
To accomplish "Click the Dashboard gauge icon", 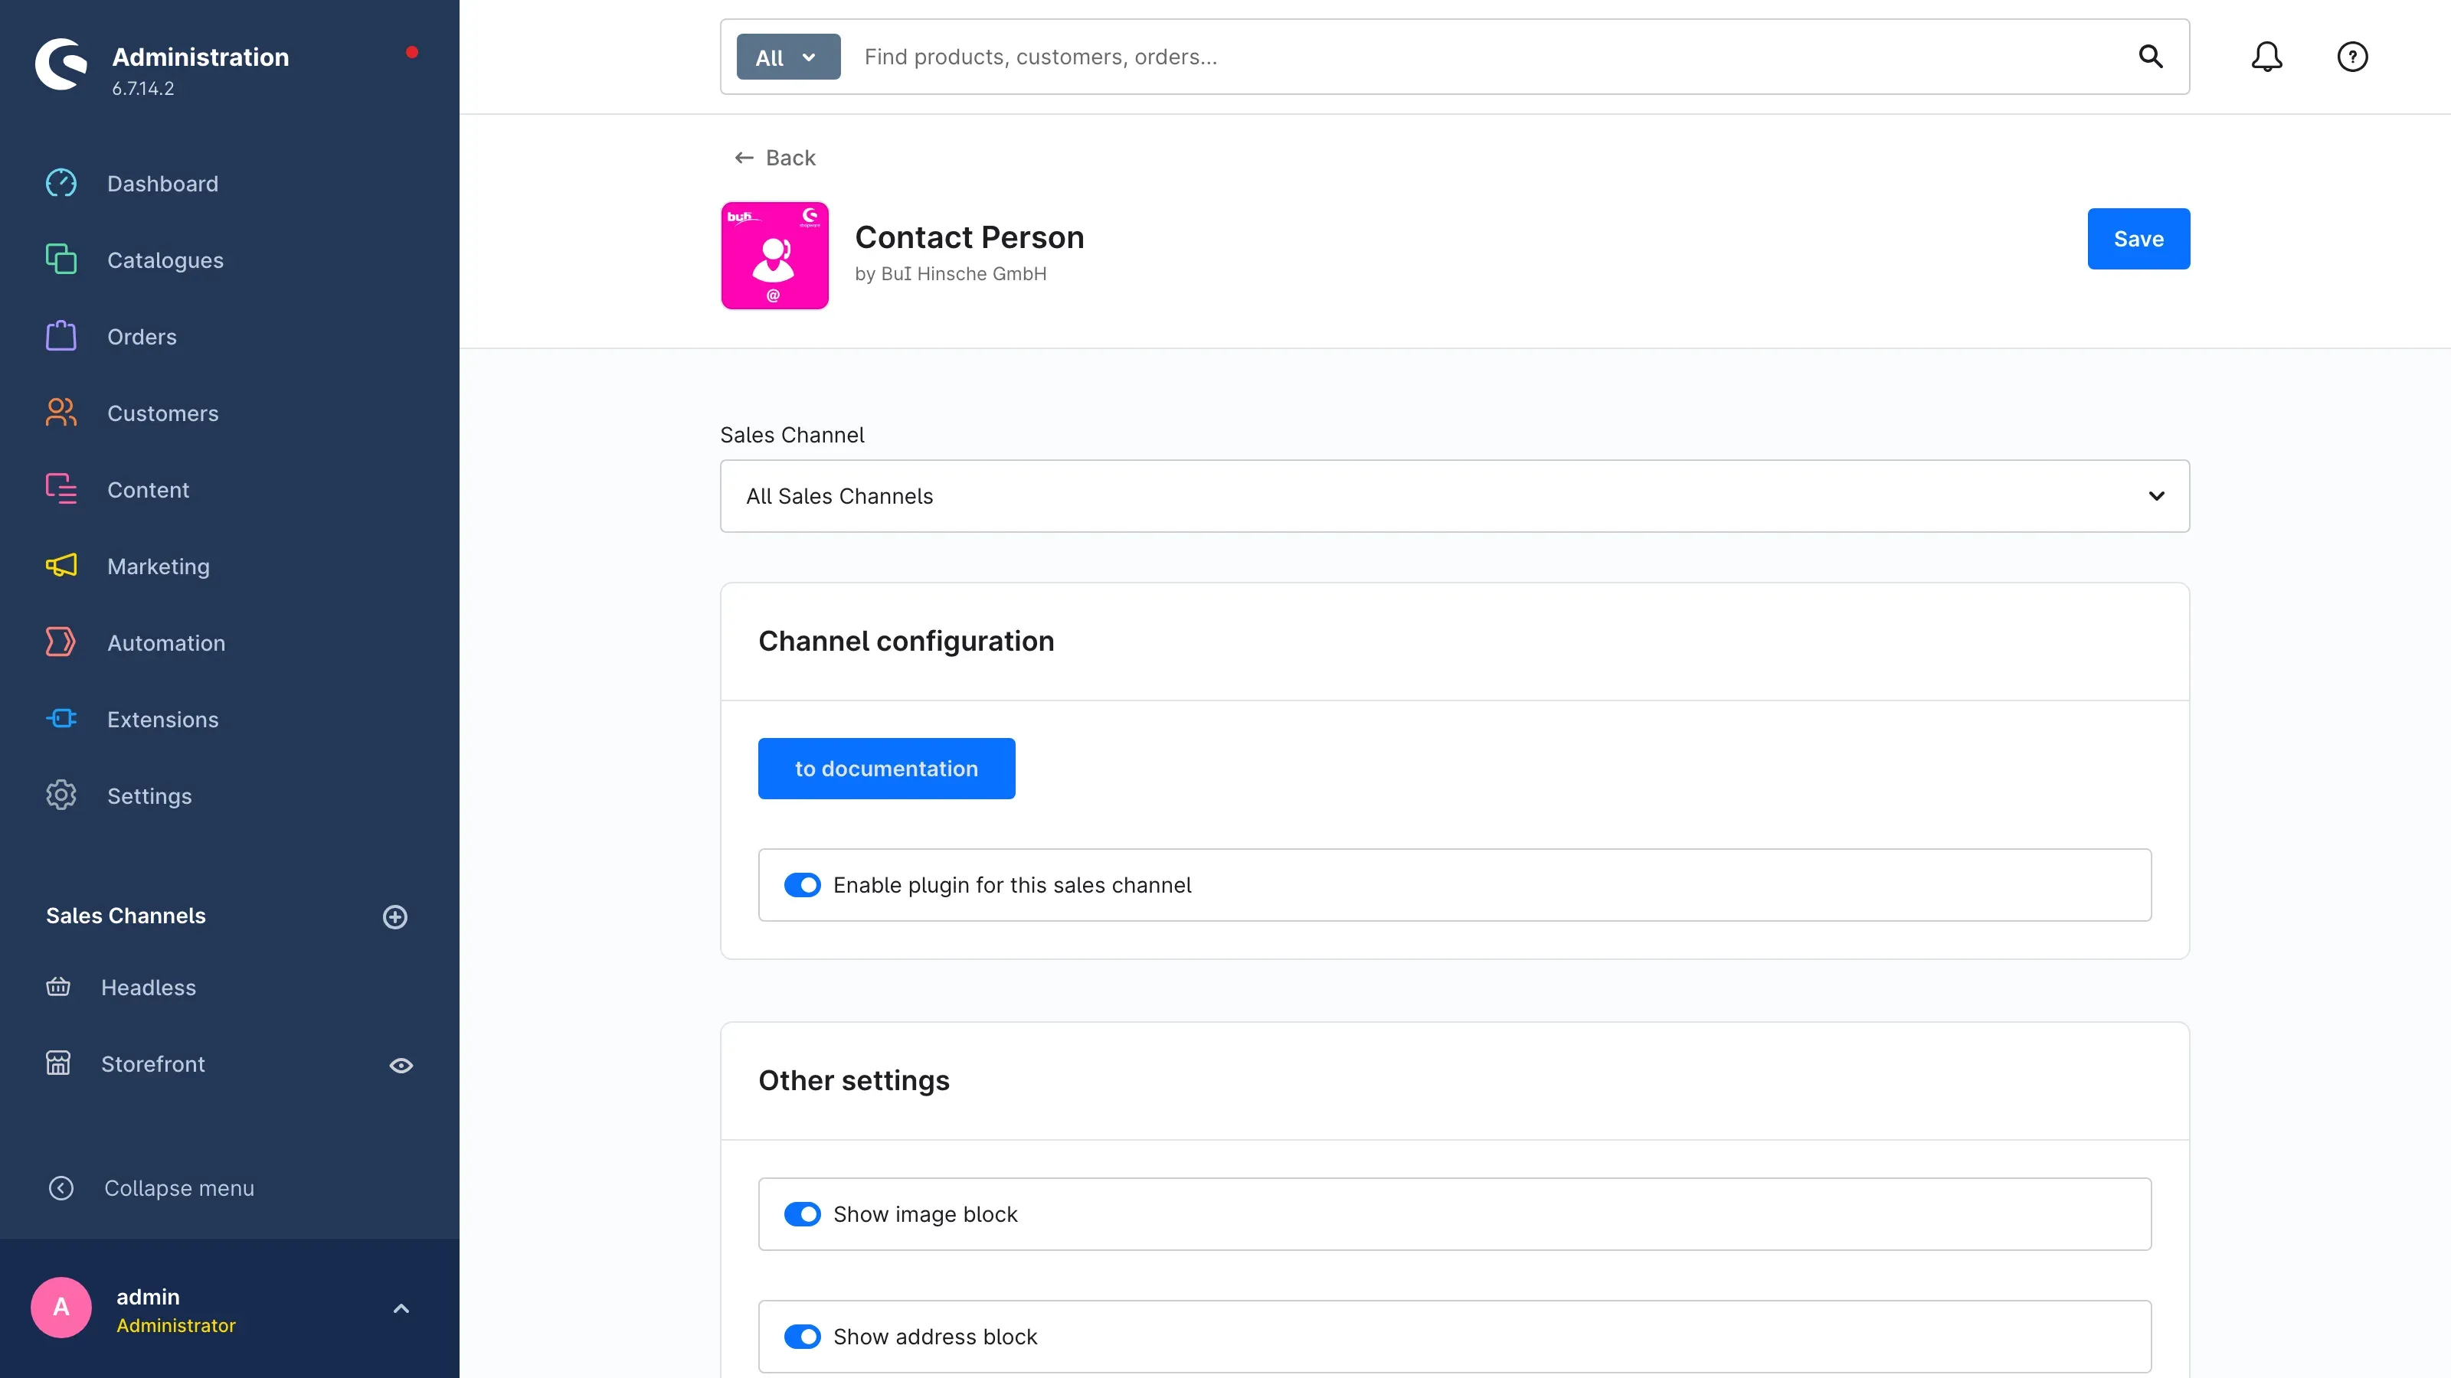I will (61, 184).
